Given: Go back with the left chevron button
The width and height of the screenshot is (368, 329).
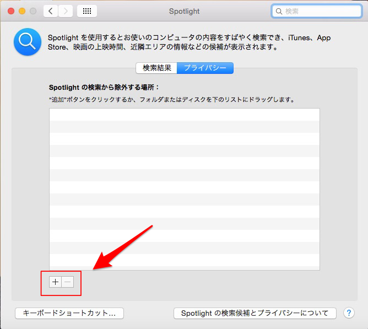Looking at the screenshot, I should [51, 11].
